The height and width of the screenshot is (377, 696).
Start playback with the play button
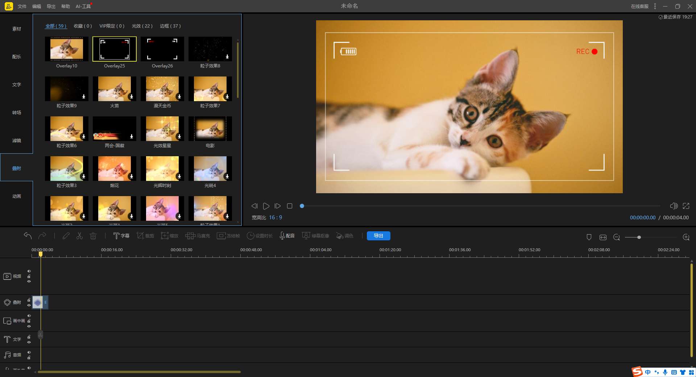(x=266, y=206)
